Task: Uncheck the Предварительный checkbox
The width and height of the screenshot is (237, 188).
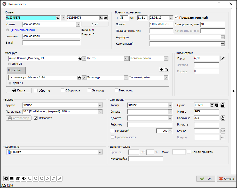Action: click(177, 18)
